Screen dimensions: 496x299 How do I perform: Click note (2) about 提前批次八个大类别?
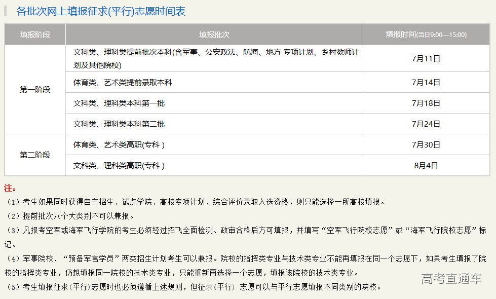tap(70, 216)
